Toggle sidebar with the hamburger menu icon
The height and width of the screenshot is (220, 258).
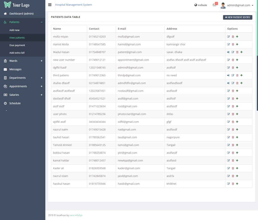50,5
